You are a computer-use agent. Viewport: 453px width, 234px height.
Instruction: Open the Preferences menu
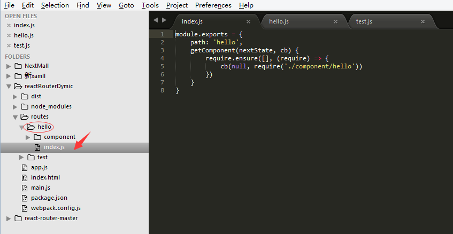coord(213,5)
